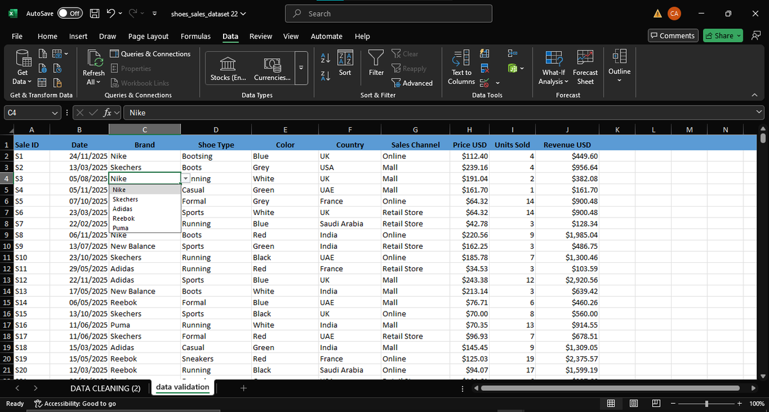Click in the Search box
Viewport: 769px width, 412px height.
click(390, 13)
